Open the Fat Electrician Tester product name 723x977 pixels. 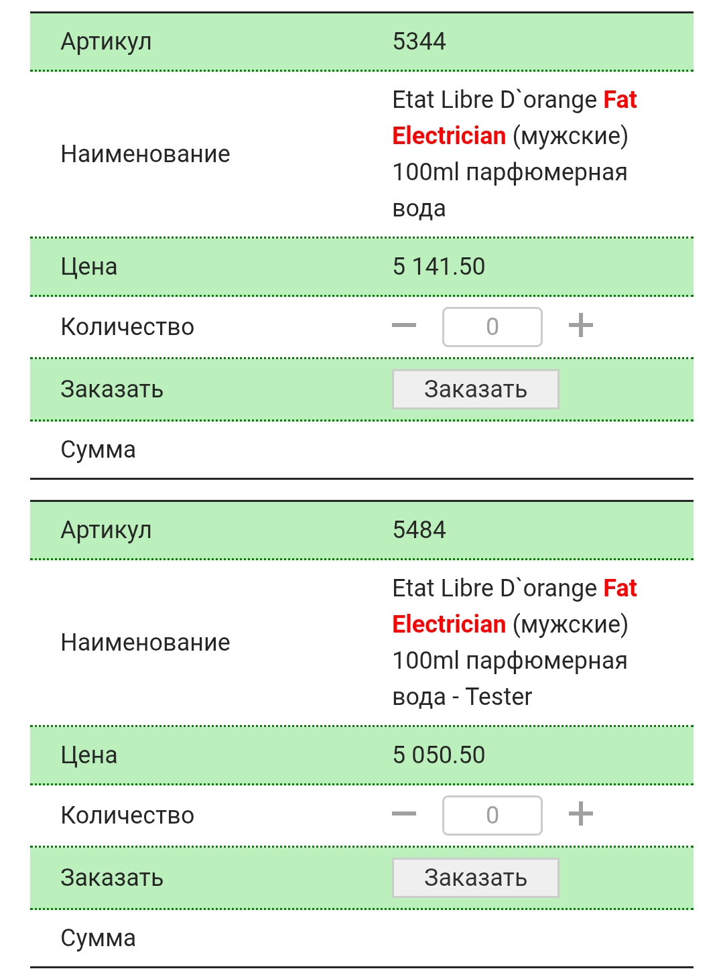[x=514, y=642]
